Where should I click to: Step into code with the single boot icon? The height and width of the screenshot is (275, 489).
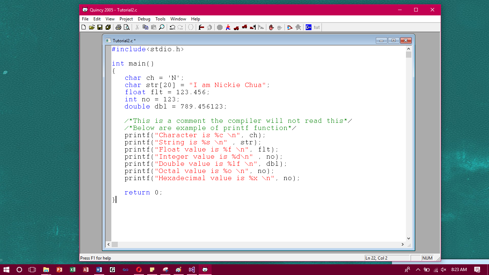(236, 27)
